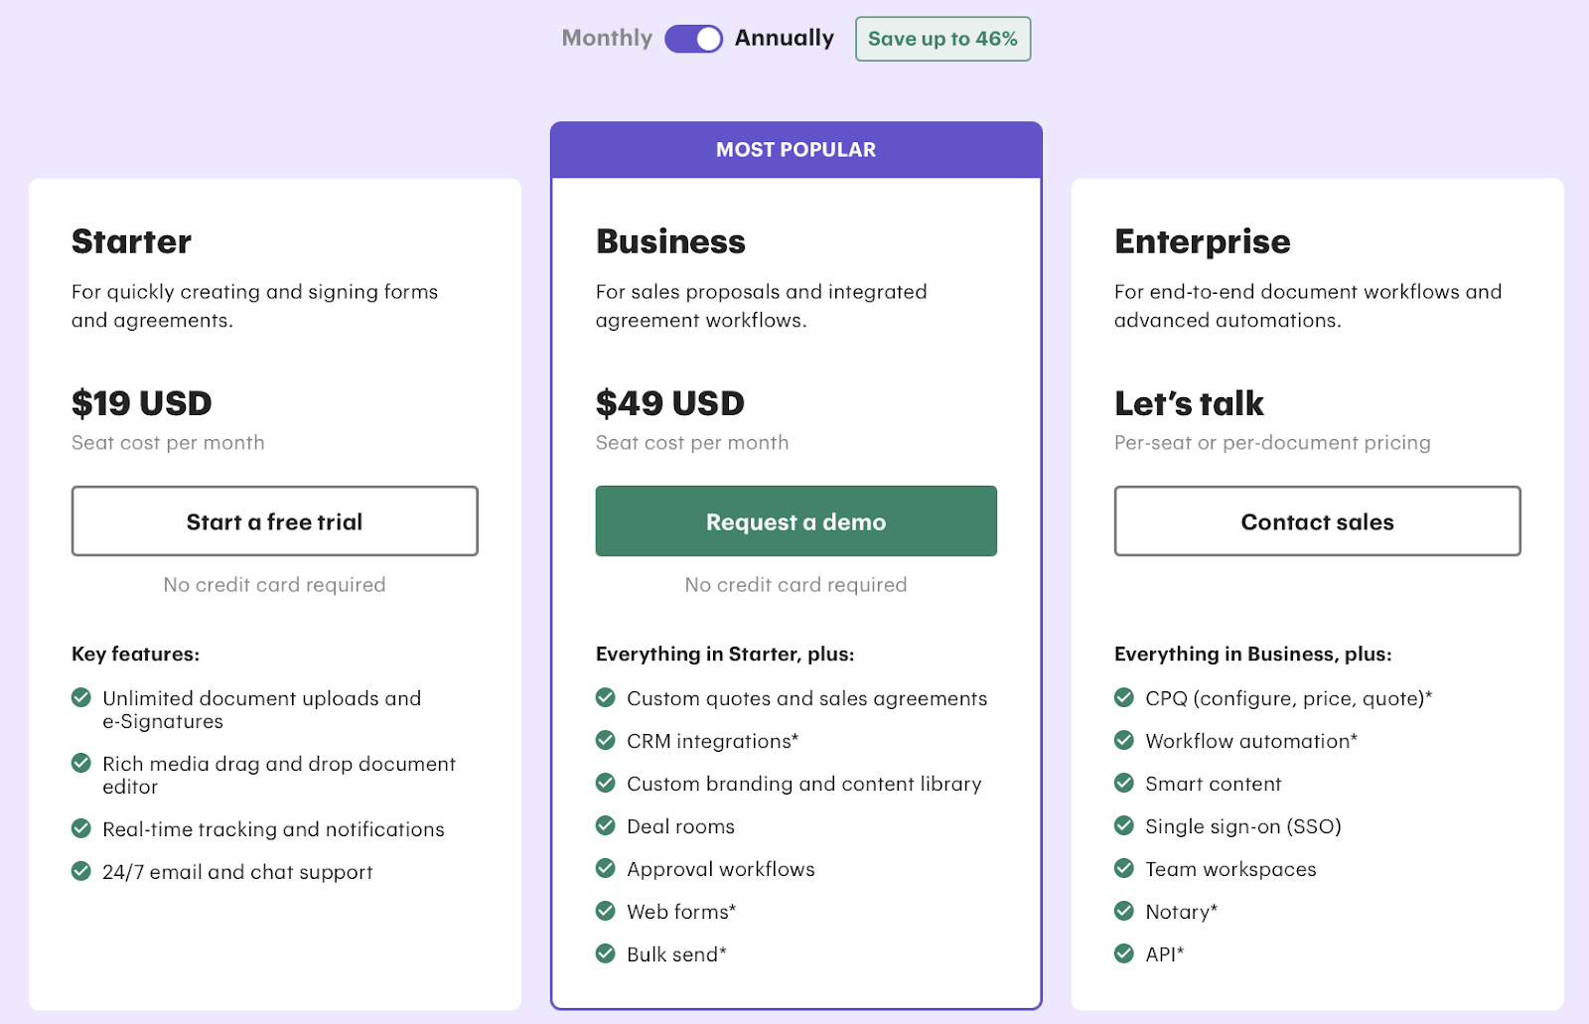Viewport: 1589px width, 1024px height.
Task: Click the checkmark beside Deal rooms
Action: (x=606, y=825)
